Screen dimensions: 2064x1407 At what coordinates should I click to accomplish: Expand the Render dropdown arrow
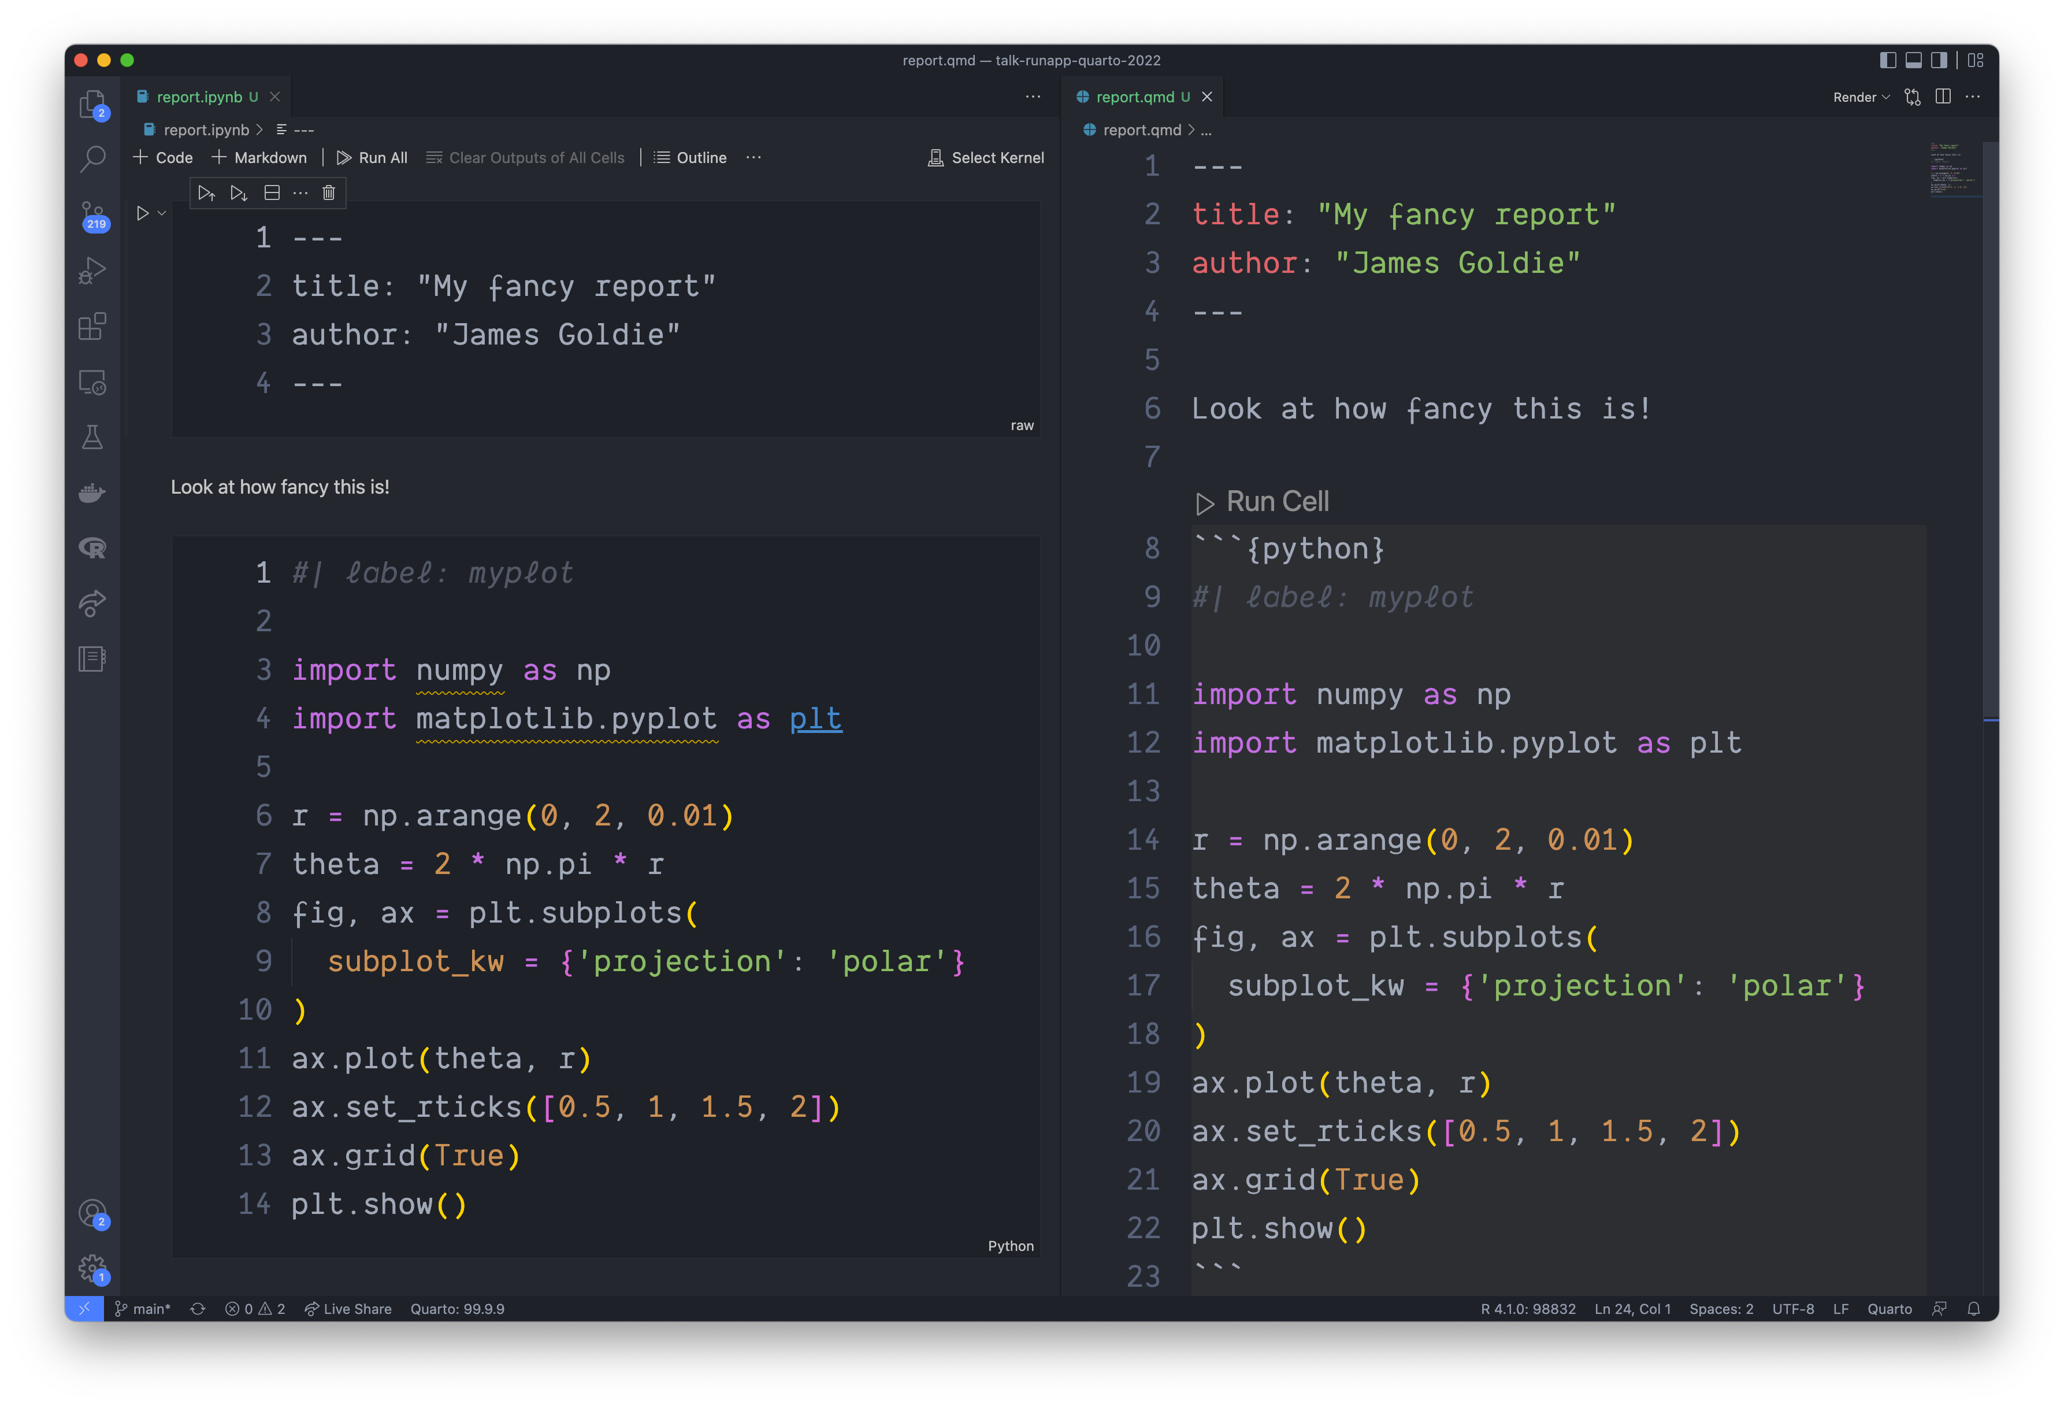[x=1885, y=97]
